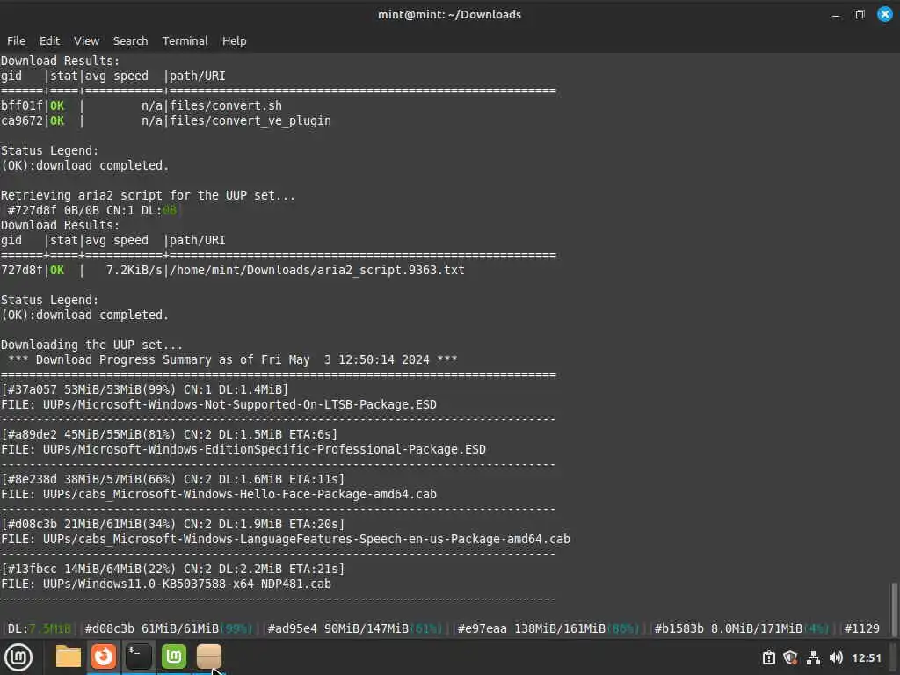Minimize the terminal window

click(836, 15)
